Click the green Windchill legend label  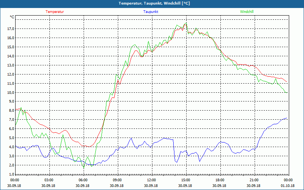(247, 12)
